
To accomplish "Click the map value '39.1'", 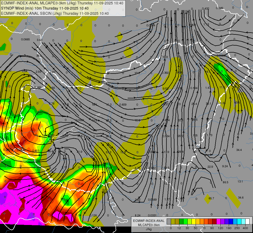I will [39, 56].
